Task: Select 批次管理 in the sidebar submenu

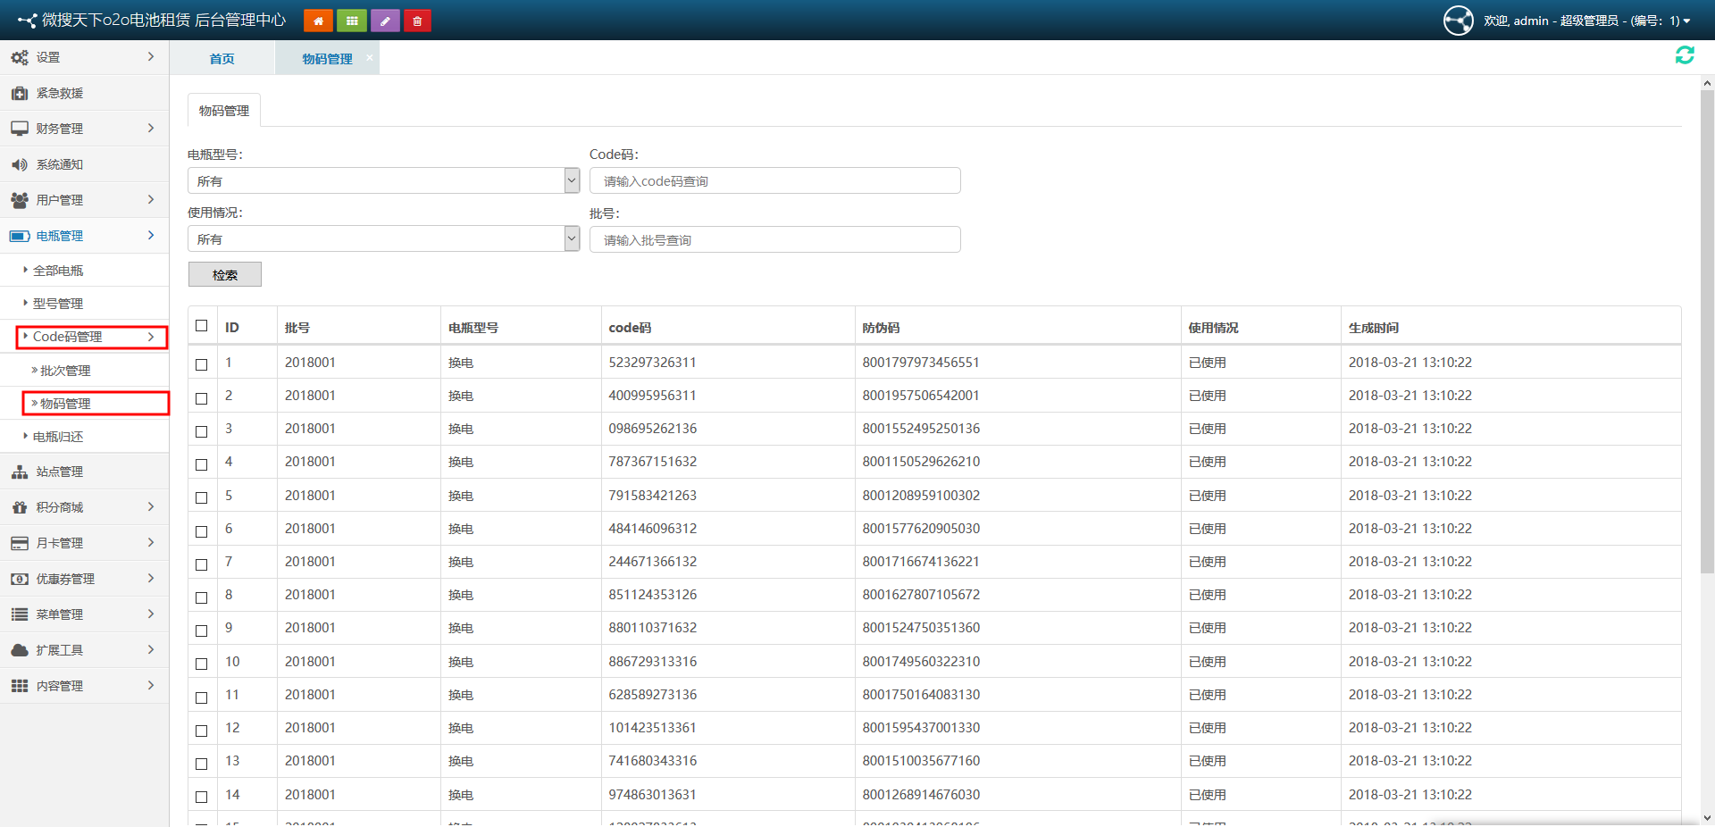Action: [x=65, y=371]
